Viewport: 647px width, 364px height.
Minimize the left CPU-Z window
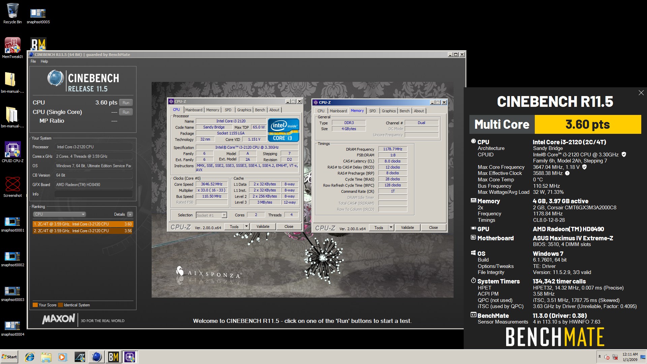point(287,101)
